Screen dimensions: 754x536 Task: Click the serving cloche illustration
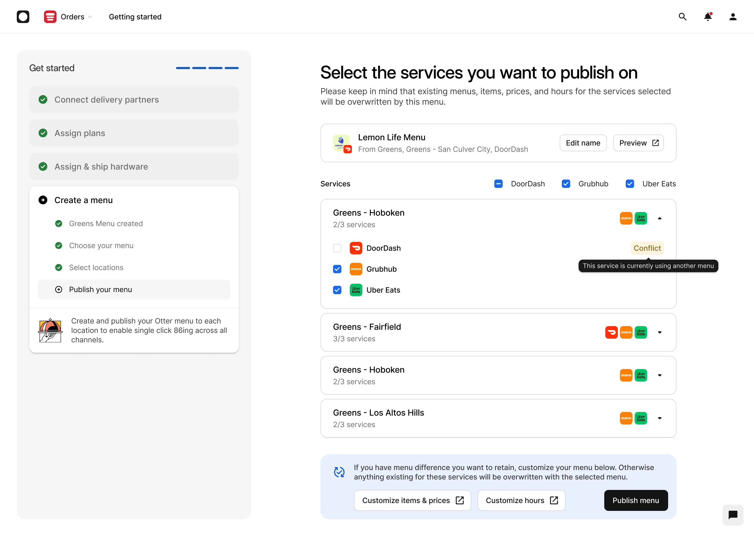click(x=50, y=330)
